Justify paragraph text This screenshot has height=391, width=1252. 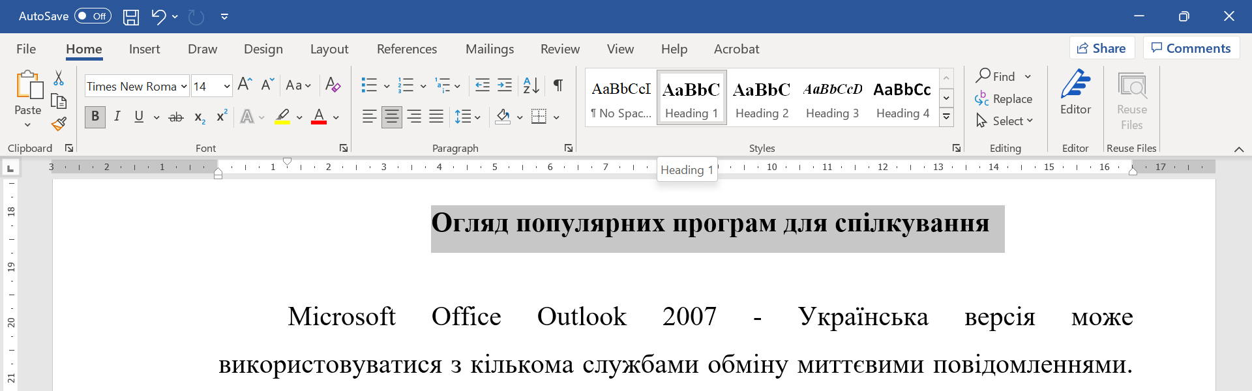point(436,117)
